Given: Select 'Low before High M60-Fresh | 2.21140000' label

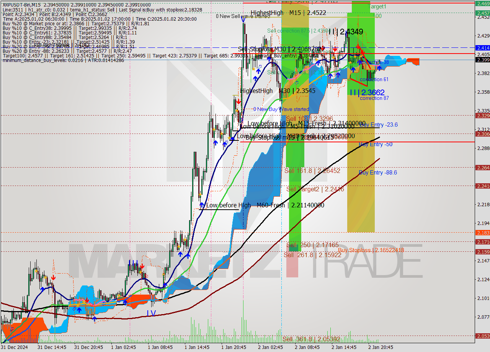Looking at the screenshot, I should 265,205.
